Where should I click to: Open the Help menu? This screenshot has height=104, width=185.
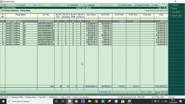coord(155,5)
